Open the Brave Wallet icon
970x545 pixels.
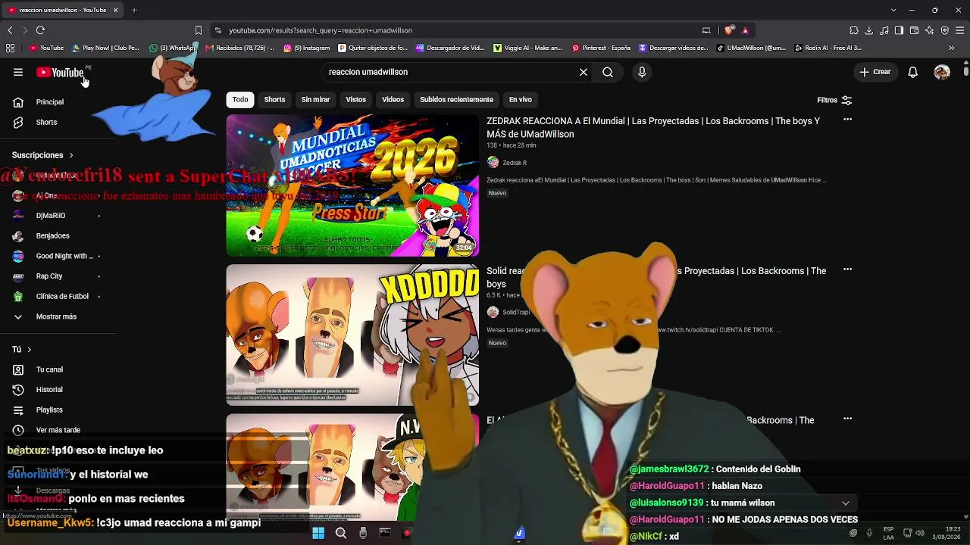pyautogui.click(x=914, y=30)
